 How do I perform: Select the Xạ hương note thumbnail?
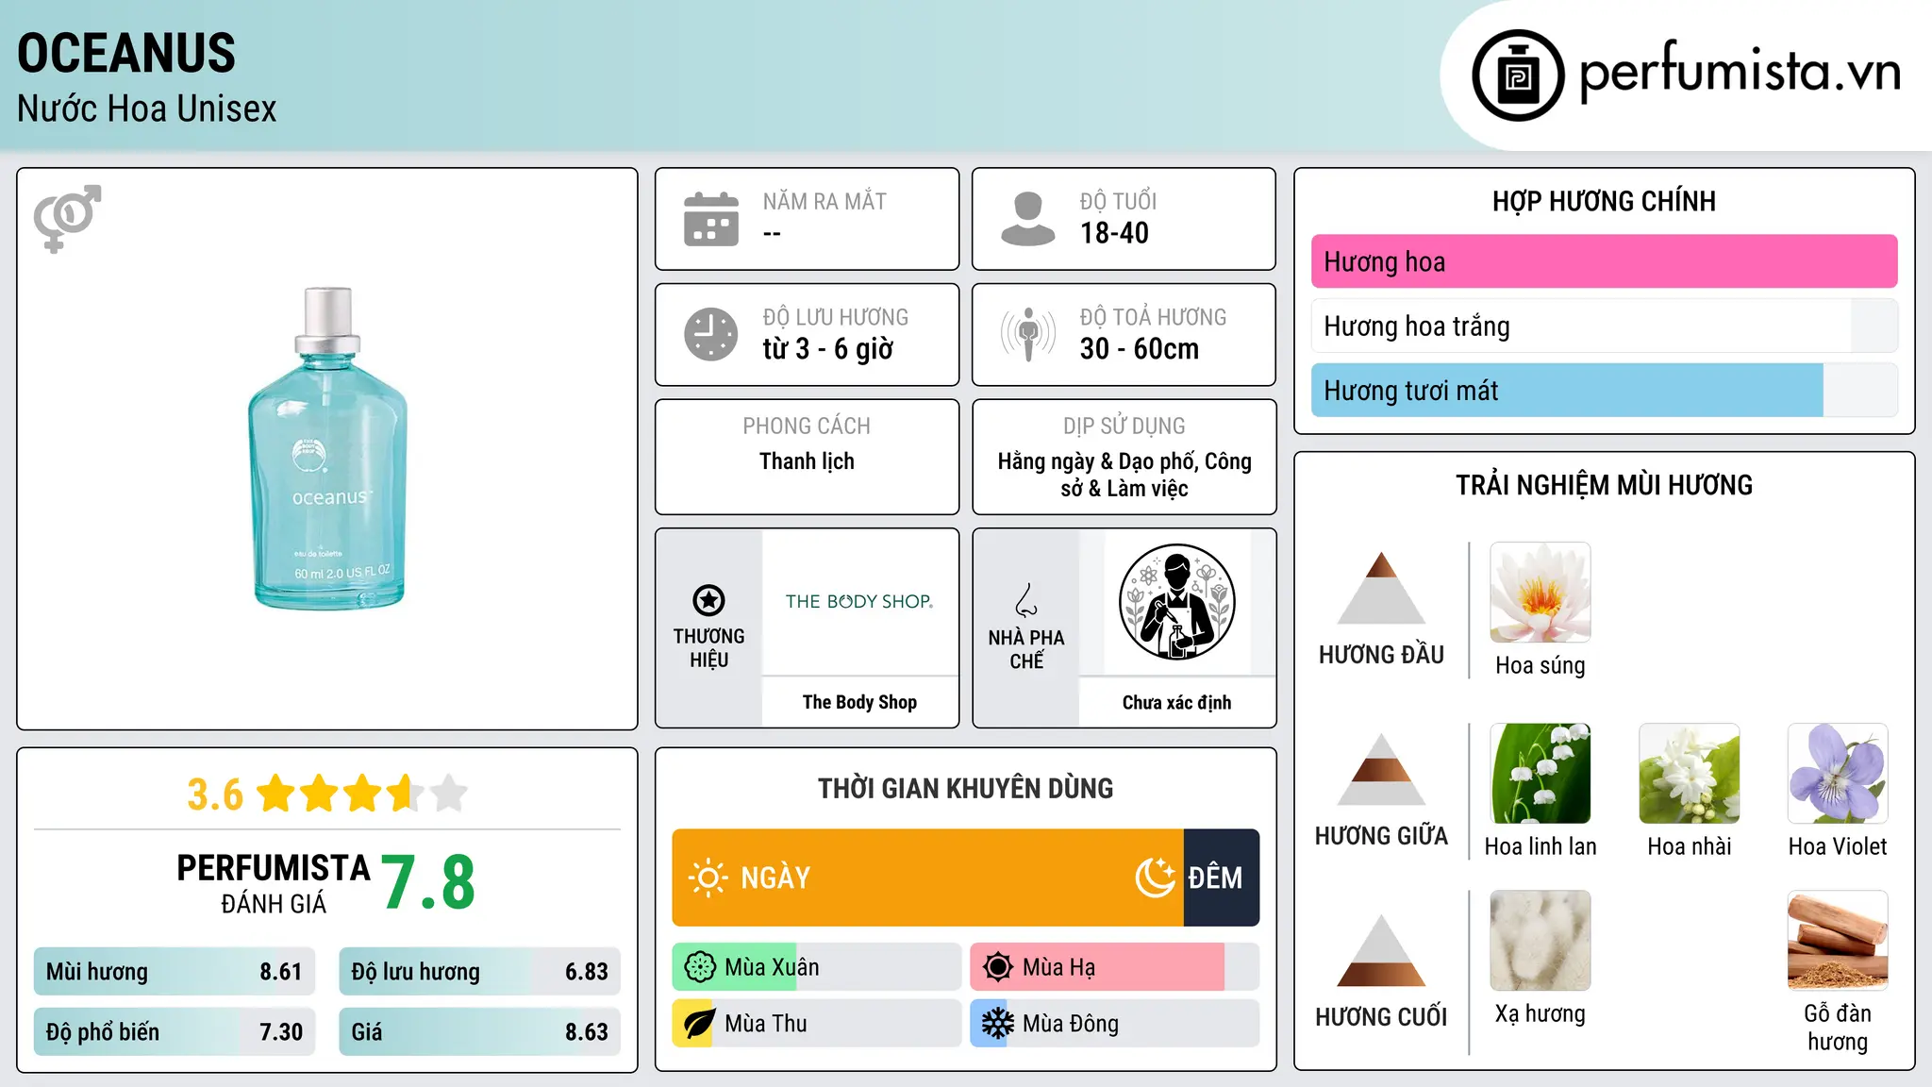pyautogui.click(x=1541, y=941)
